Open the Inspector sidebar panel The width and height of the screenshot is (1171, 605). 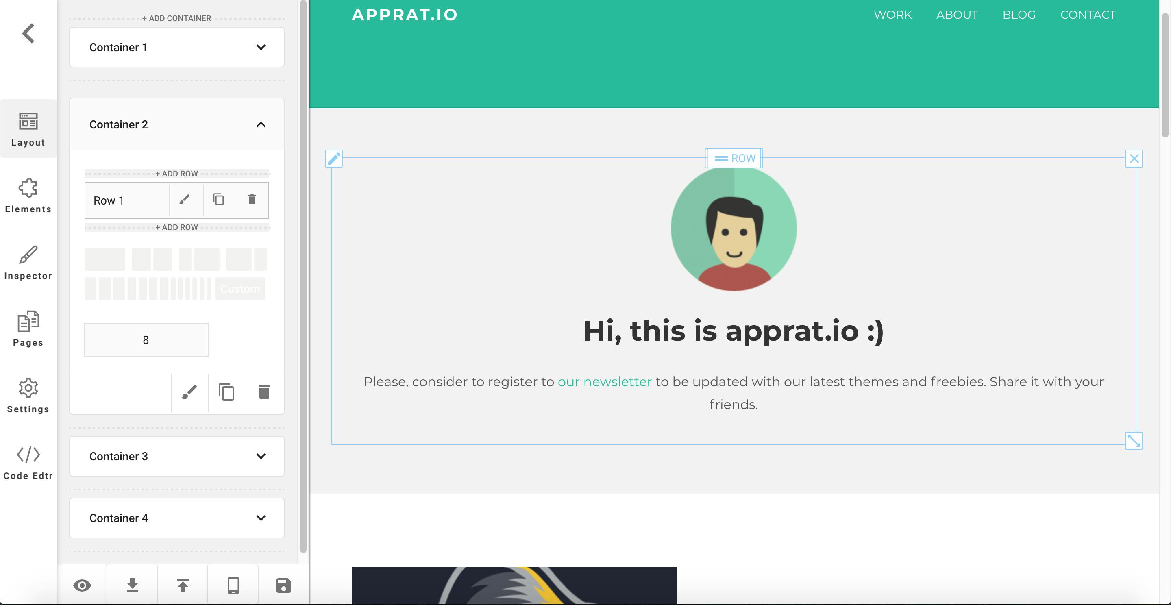[28, 262]
